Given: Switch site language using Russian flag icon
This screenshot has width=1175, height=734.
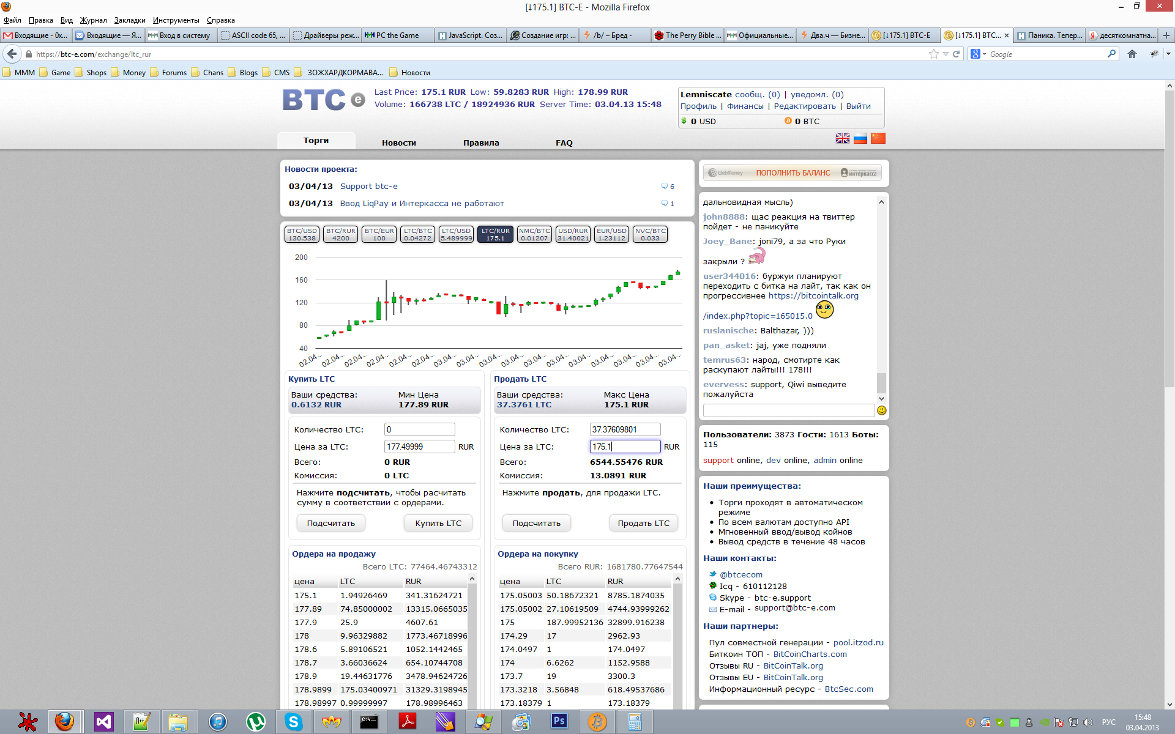Looking at the screenshot, I should [860, 138].
